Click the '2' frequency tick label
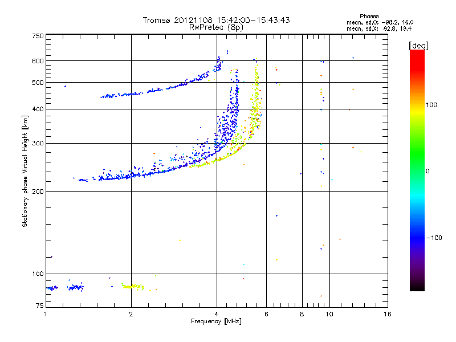 (131, 314)
